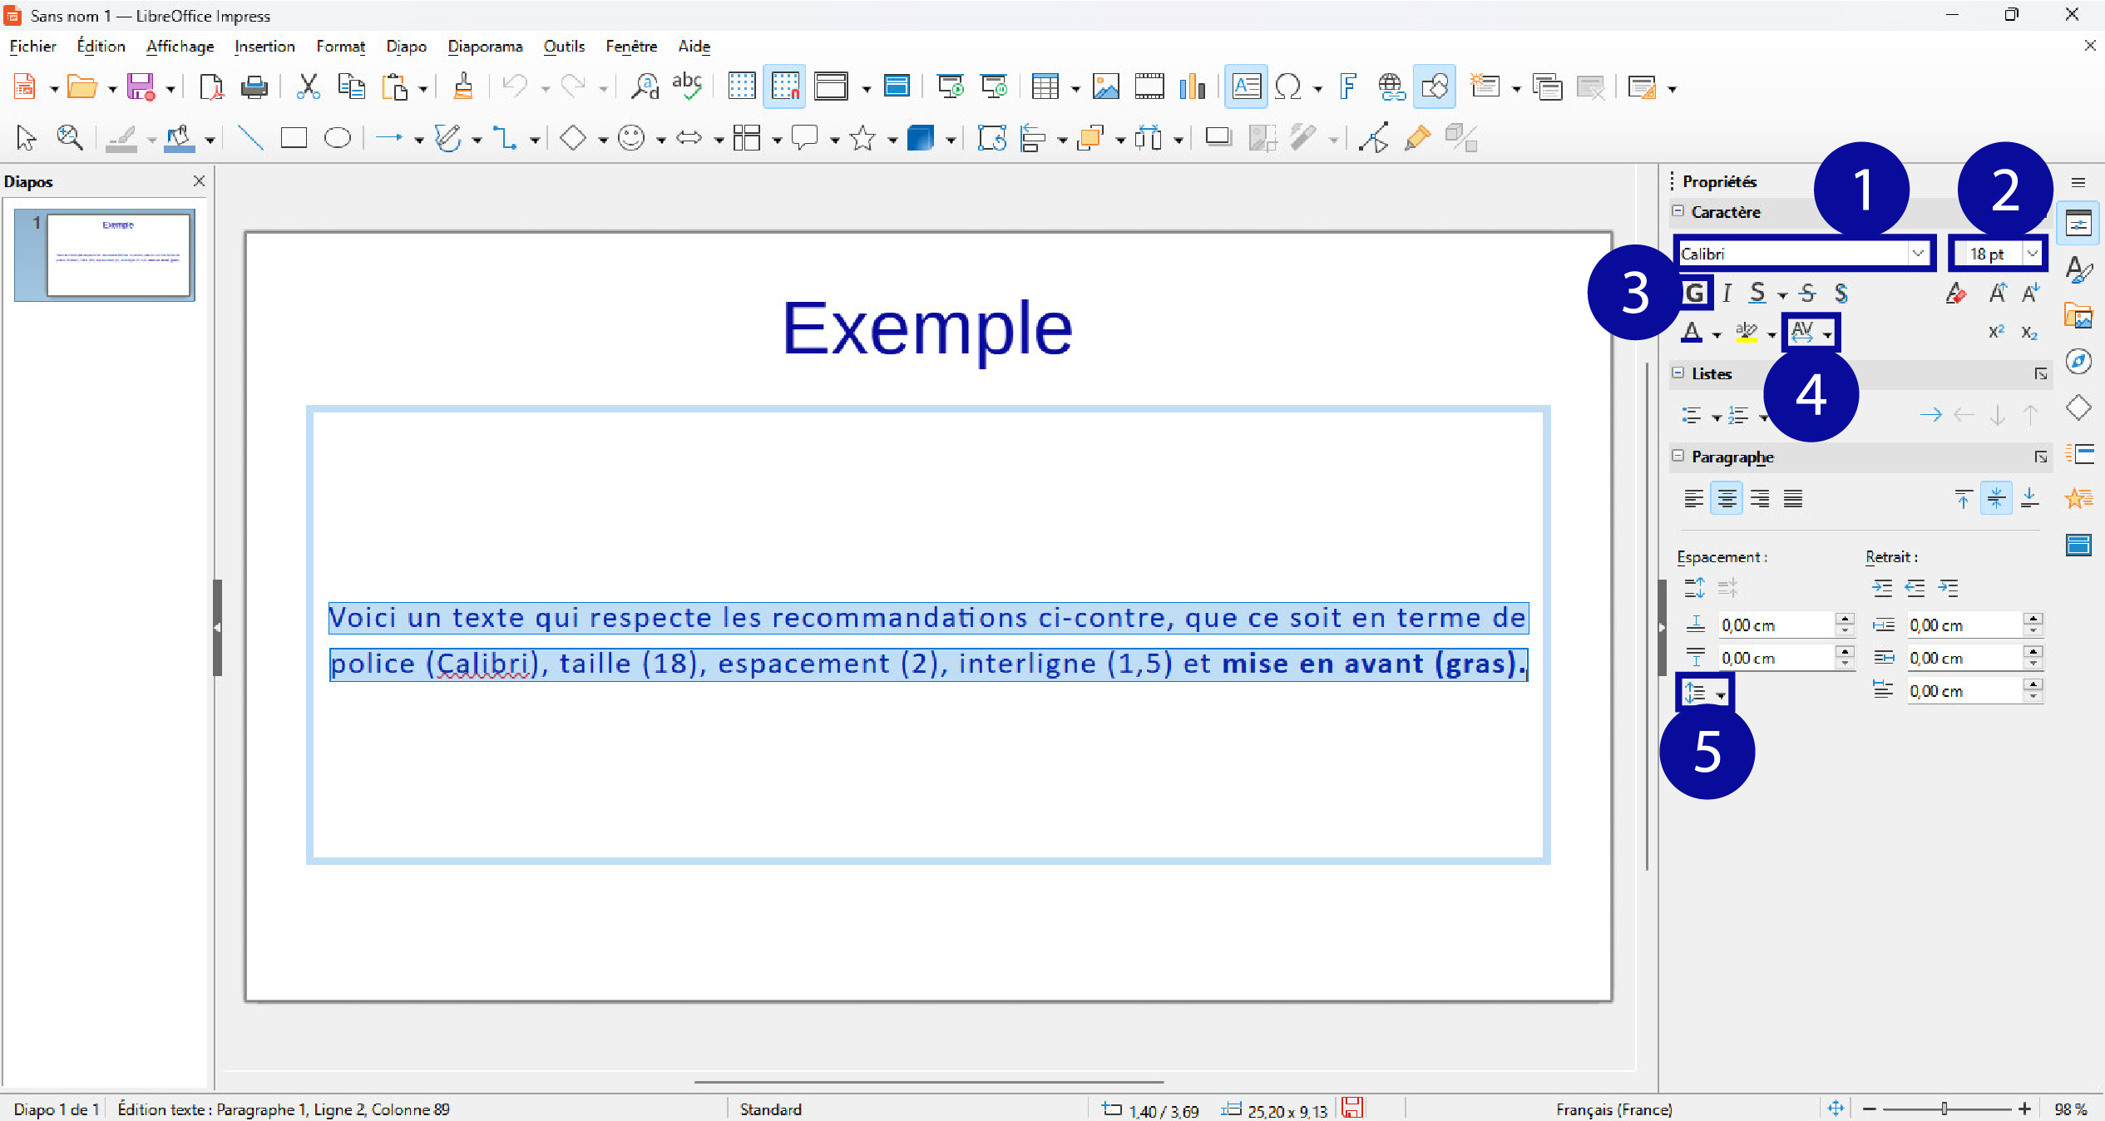Screen dimensions: 2105x1121
Task: Click the zoom slider in status bar
Action: point(1944,1109)
